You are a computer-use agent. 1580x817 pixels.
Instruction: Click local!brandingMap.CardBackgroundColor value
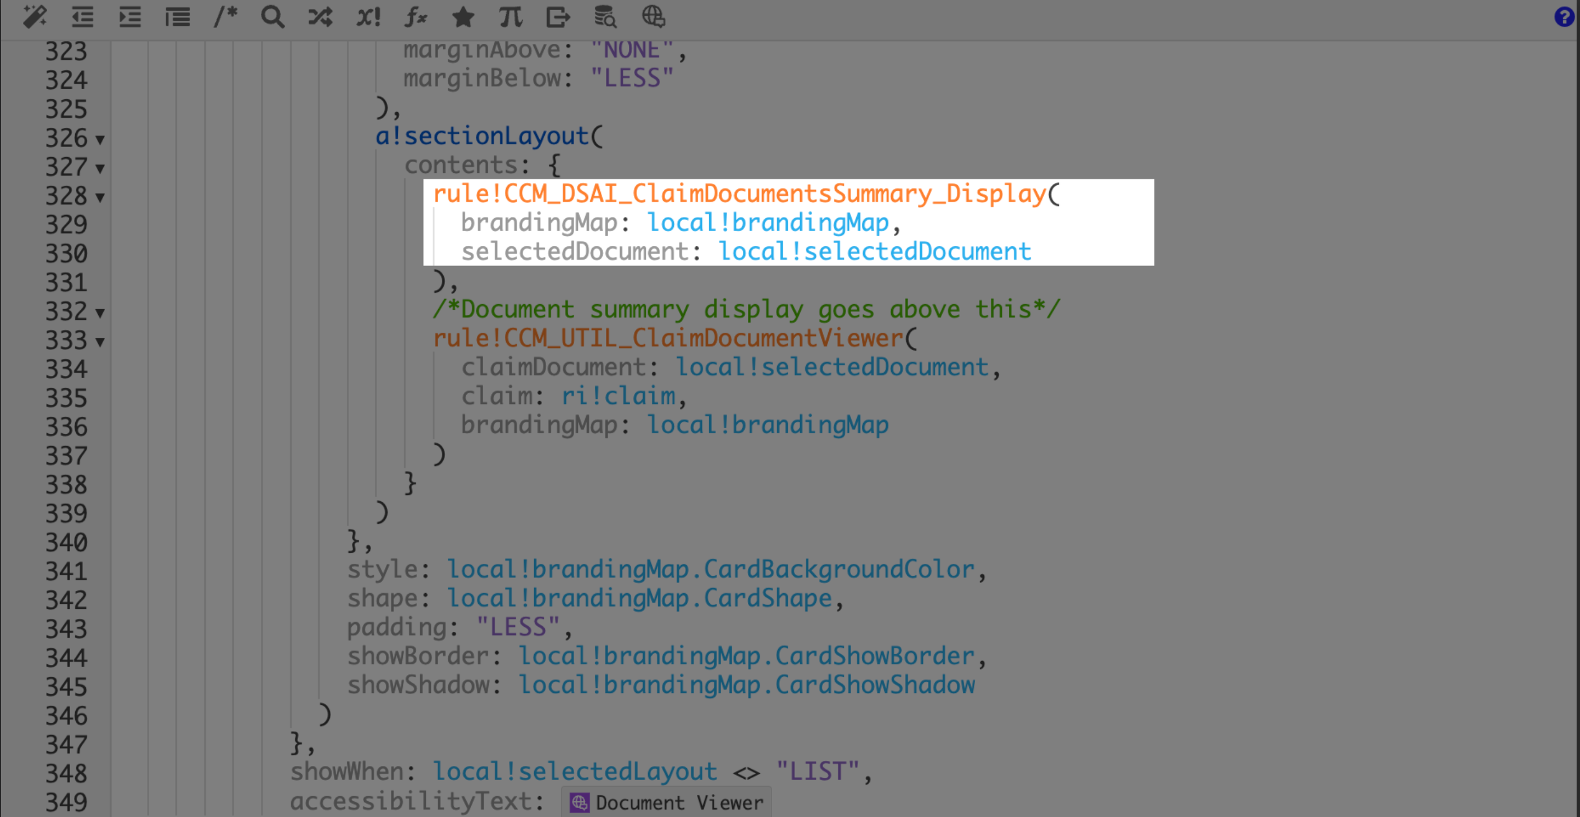tap(710, 569)
